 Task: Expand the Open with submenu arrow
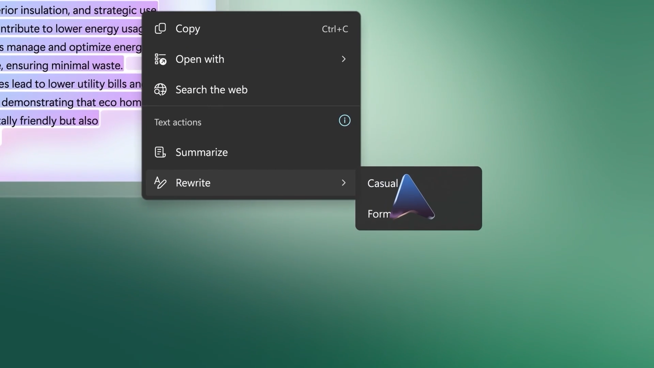pyautogui.click(x=344, y=59)
